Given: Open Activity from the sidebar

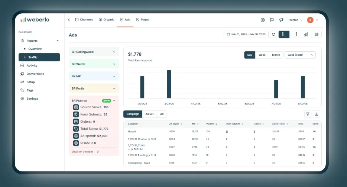Looking at the screenshot, I should coord(32,65).
